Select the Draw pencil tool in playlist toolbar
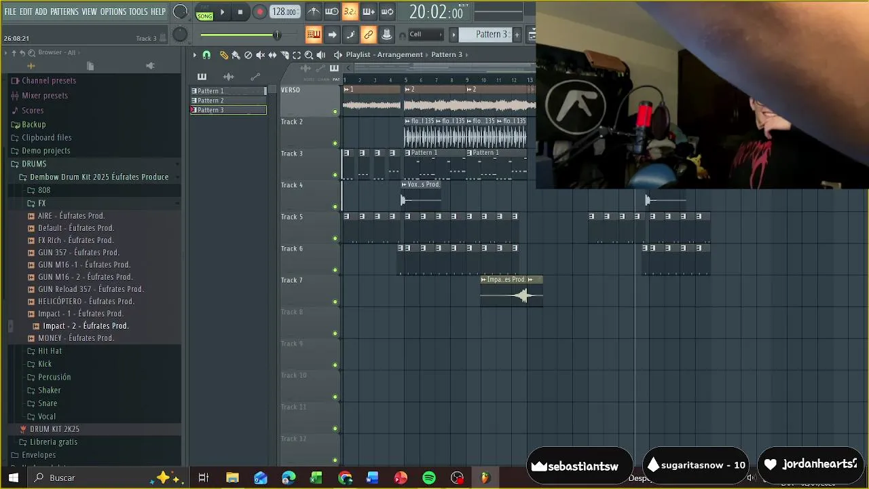 tap(223, 55)
